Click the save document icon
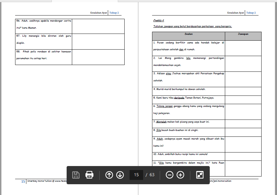The width and height of the screenshot is (277, 195). pos(76,175)
